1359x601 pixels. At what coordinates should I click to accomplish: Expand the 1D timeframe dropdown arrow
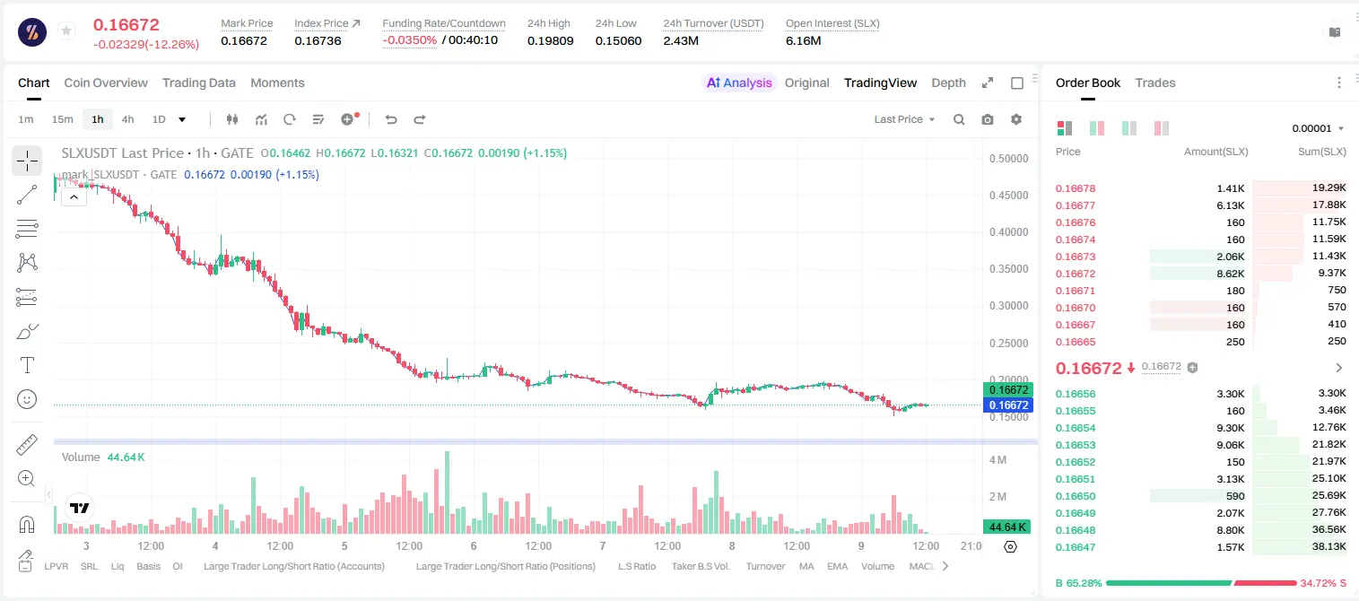point(182,119)
